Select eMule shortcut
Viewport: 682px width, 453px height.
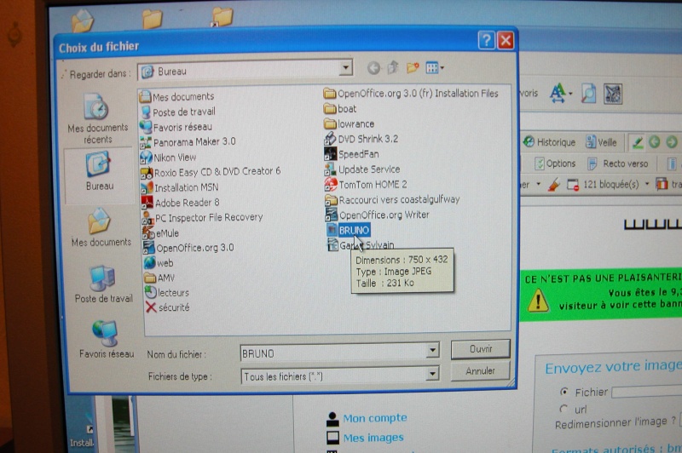(x=160, y=232)
